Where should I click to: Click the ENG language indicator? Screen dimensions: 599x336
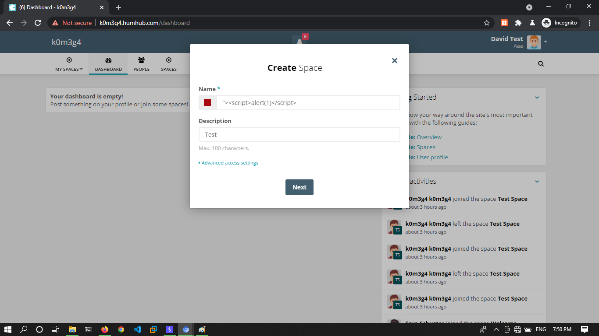click(x=541, y=329)
